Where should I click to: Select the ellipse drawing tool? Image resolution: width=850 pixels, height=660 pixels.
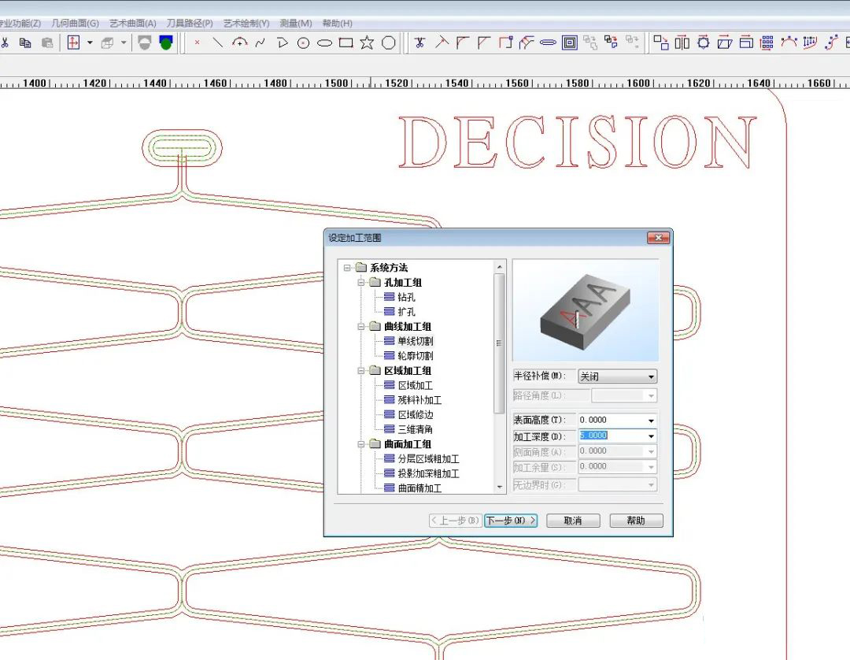pos(324,43)
